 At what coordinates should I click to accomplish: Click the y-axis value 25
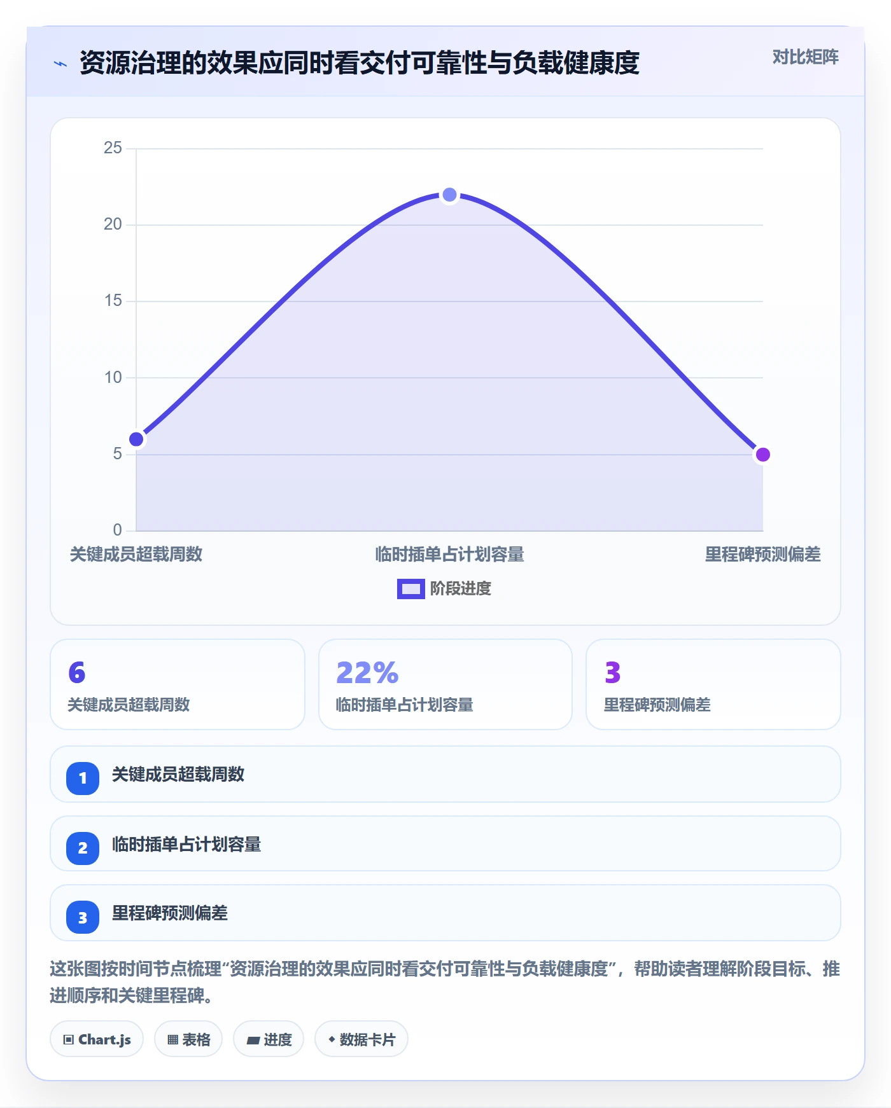point(113,148)
